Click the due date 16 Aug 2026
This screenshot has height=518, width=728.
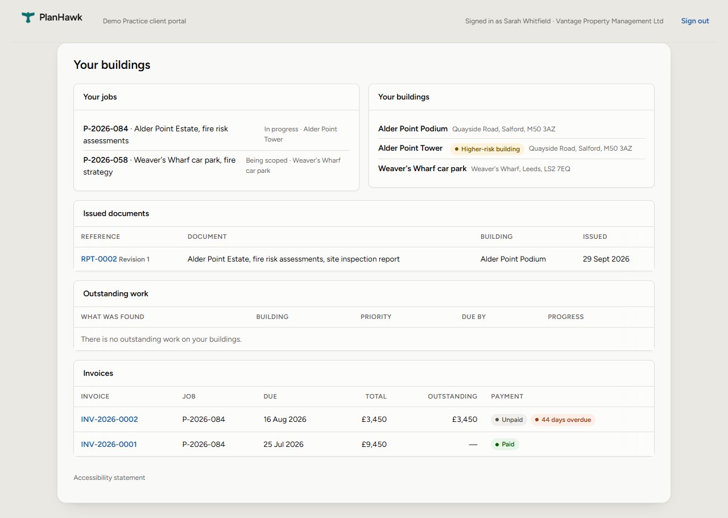click(285, 420)
